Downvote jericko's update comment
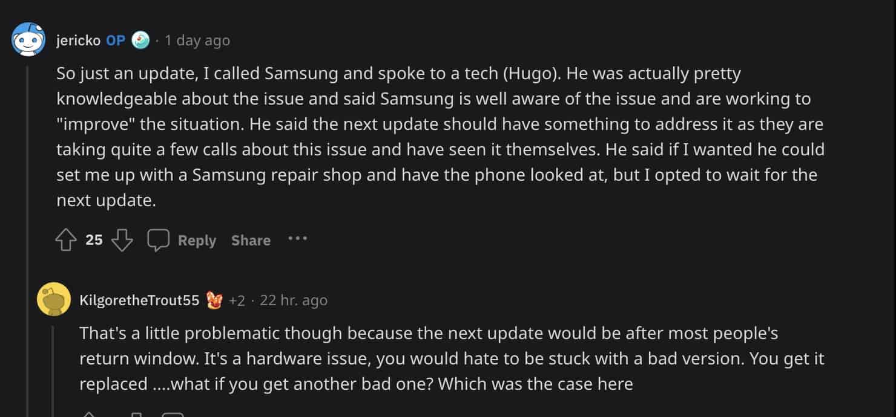Viewport: 896px width, 417px height. point(122,241)
